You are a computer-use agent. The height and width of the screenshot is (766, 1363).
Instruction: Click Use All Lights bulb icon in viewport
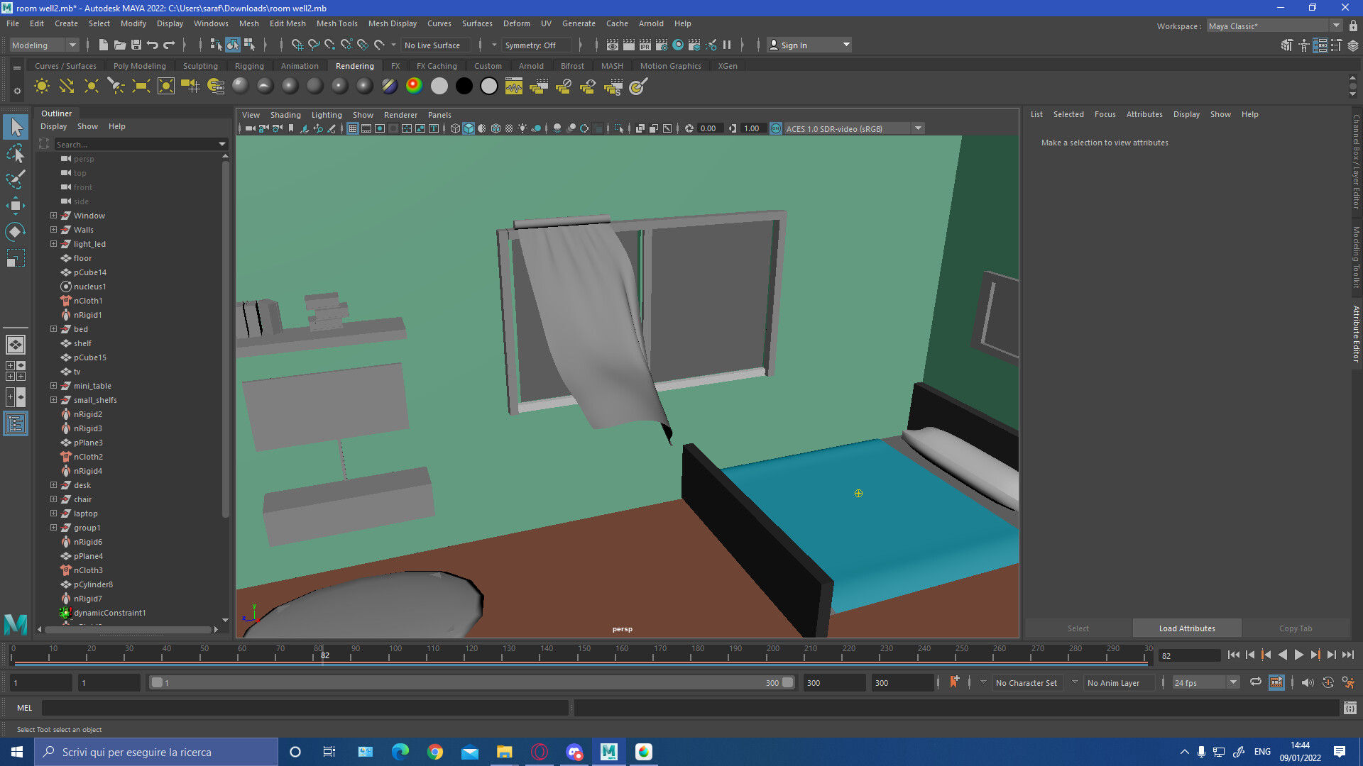point(522,128)
